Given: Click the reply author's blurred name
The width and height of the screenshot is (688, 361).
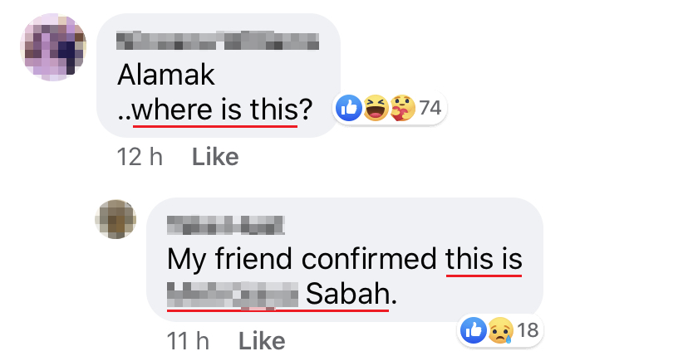Looking at the screenshot, I should coord(225,223).
